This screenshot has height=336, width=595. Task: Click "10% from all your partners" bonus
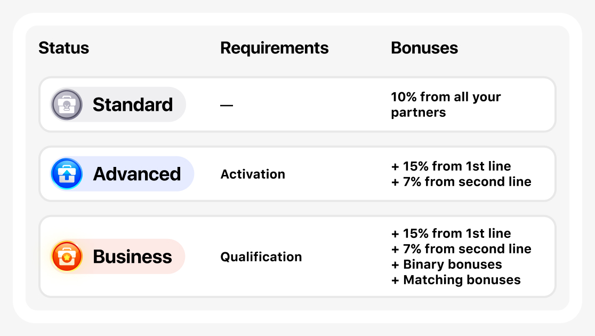(446, 105)
